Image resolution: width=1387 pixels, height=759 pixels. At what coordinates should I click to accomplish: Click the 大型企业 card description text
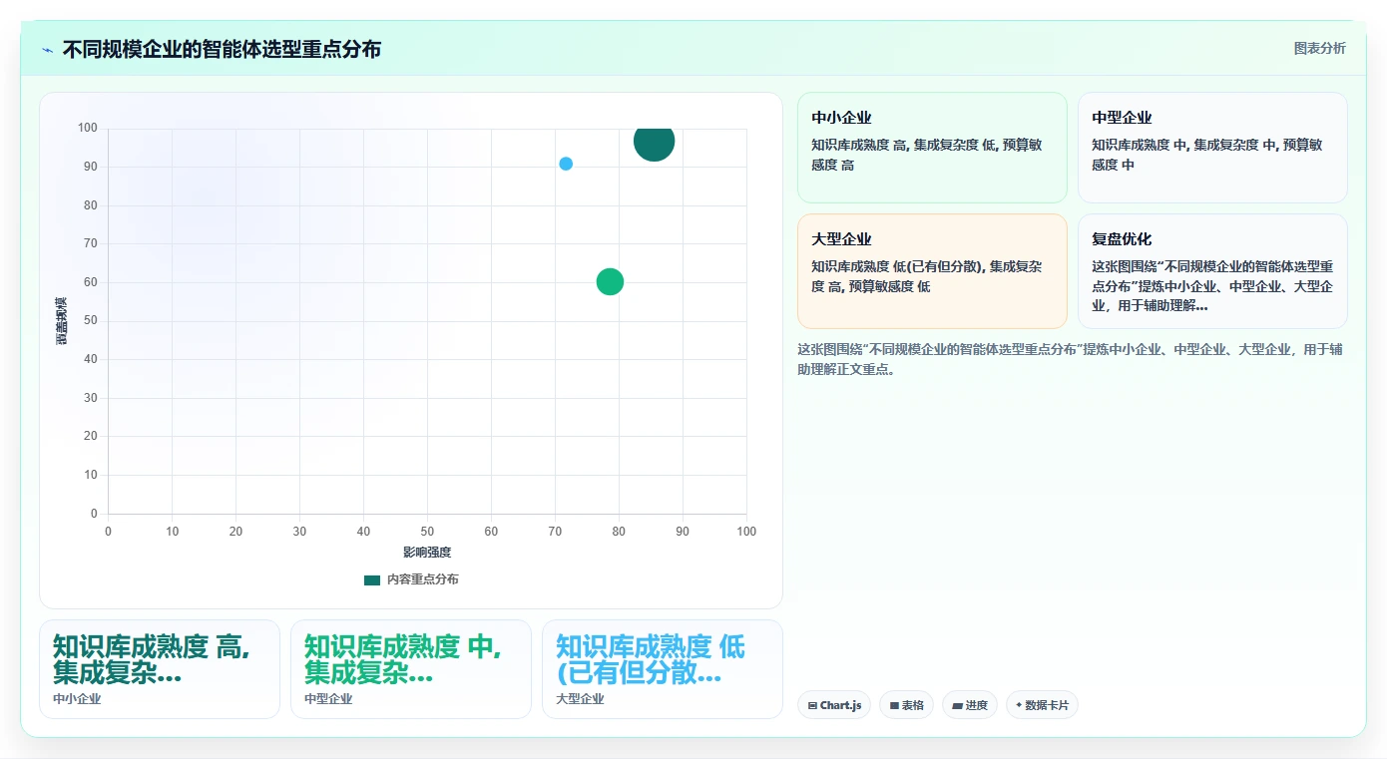927,276
